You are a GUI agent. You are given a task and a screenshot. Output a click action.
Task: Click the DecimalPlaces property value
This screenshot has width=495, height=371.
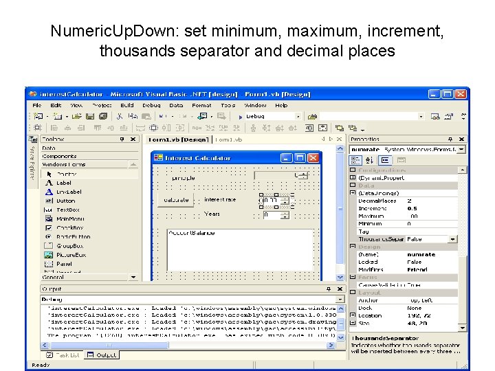pyautogui.click(x=432, y=201)
